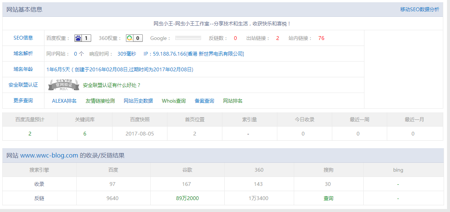Image resolution: width=450 pixels, height=212 pixels.
Task: Click the Whois查询 link
Action: [x=174, y=101]
